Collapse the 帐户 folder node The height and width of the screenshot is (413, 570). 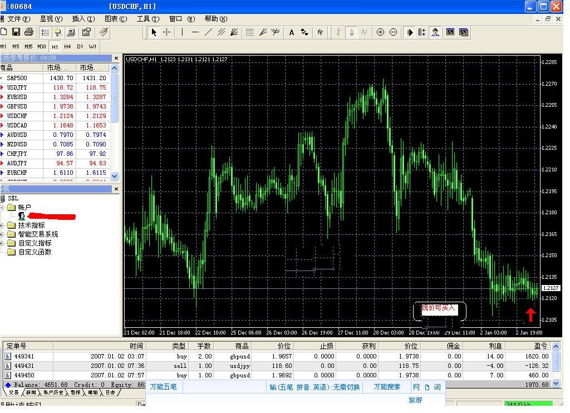point(2,208)
